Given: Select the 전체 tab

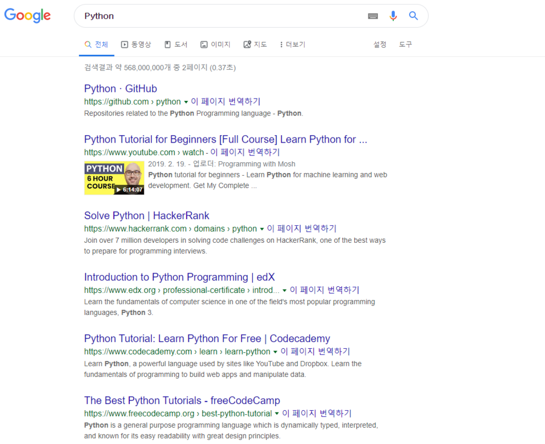Looking at the screenshot, I should click(x=96, y=45).
